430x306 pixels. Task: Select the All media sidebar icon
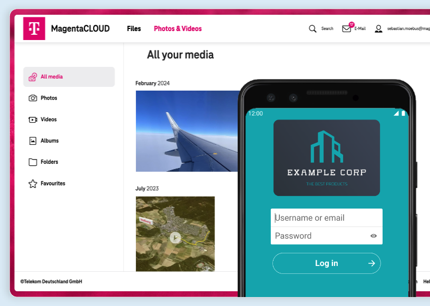(33, 77)
